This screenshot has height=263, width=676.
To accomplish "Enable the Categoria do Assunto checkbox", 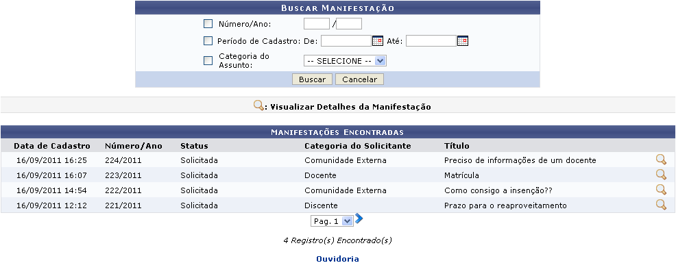I will [x=208, y=61].
